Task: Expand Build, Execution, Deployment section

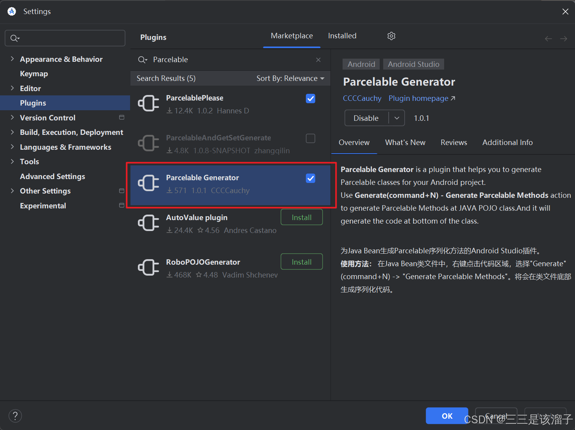Action: tap(12, 132)
